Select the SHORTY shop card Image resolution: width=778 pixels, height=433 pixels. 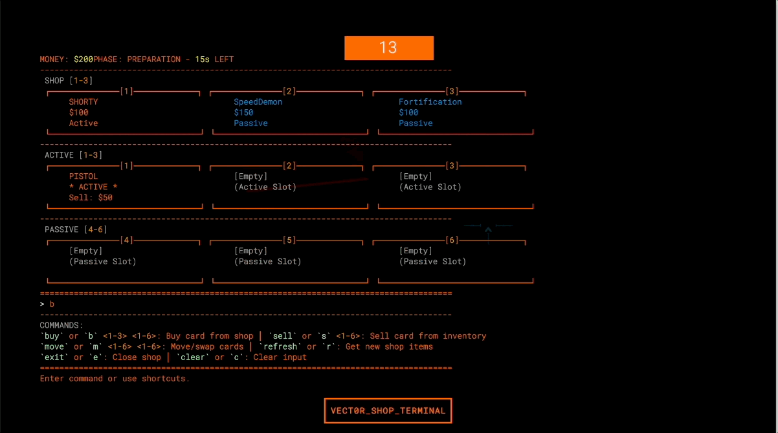click(x=125, y=112)
